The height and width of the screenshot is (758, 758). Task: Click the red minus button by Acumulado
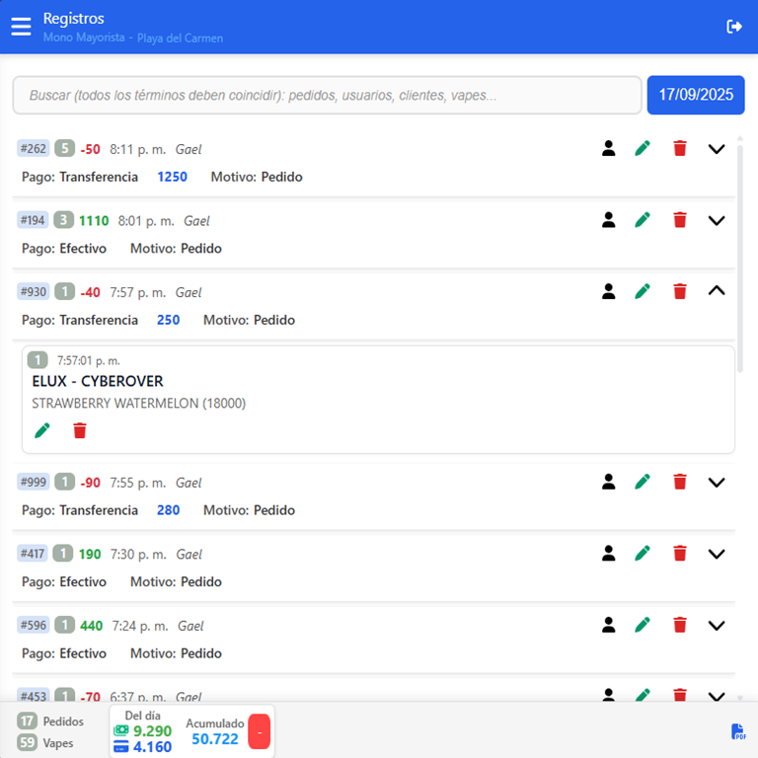point(259,731)
